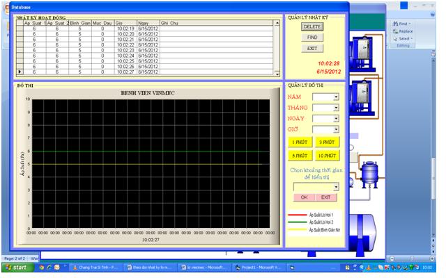Expand the THÁNG combo box
This screenshot has width=446, height=278.
336,108
